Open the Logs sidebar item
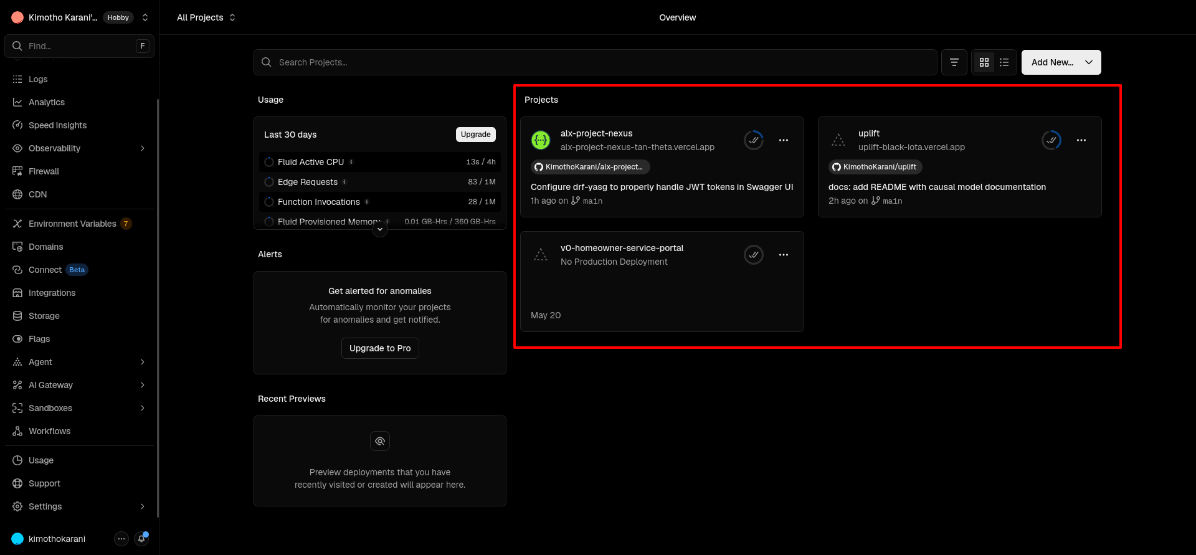1196x555 pixels. (79, 79)
